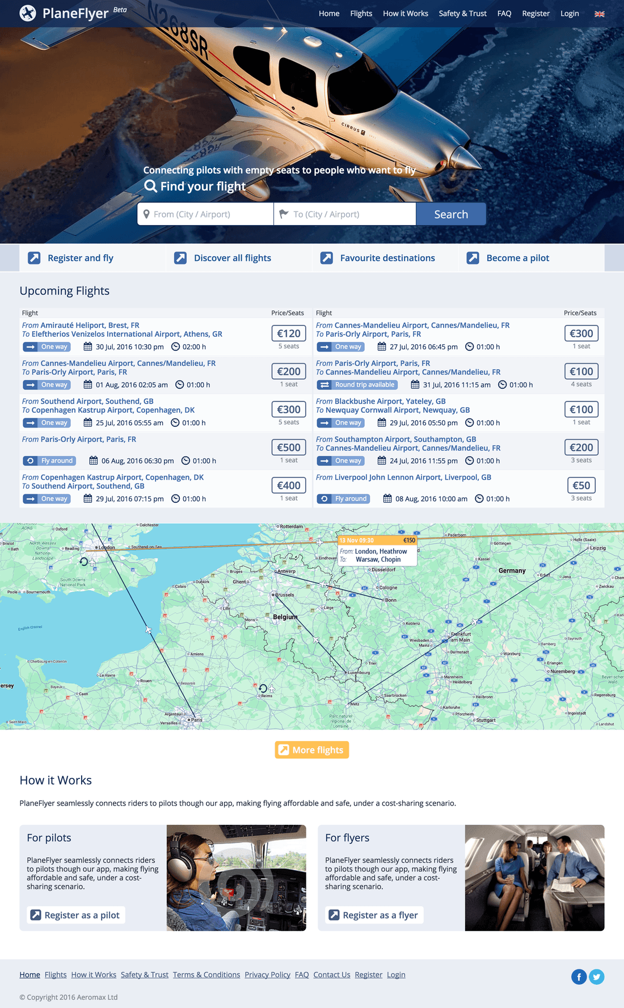Screen dimensions: 624x1008
Task: Open Register in top navigation
Action: 536,14
